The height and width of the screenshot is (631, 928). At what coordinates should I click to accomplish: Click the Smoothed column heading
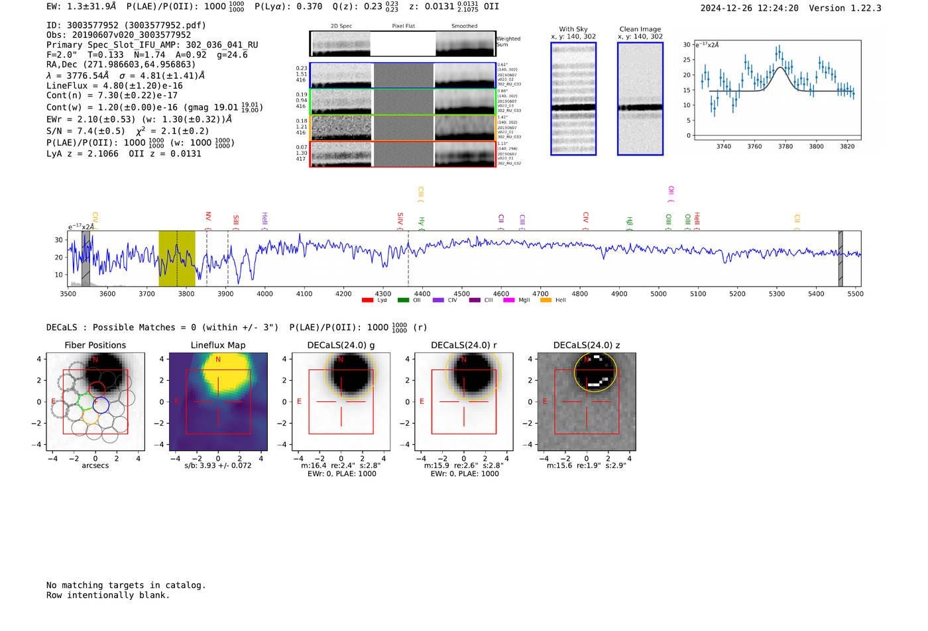pos(464,26)
